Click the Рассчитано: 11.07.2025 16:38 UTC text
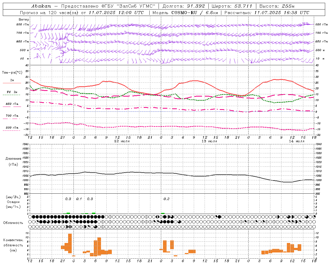 click(x=267, y=12)
